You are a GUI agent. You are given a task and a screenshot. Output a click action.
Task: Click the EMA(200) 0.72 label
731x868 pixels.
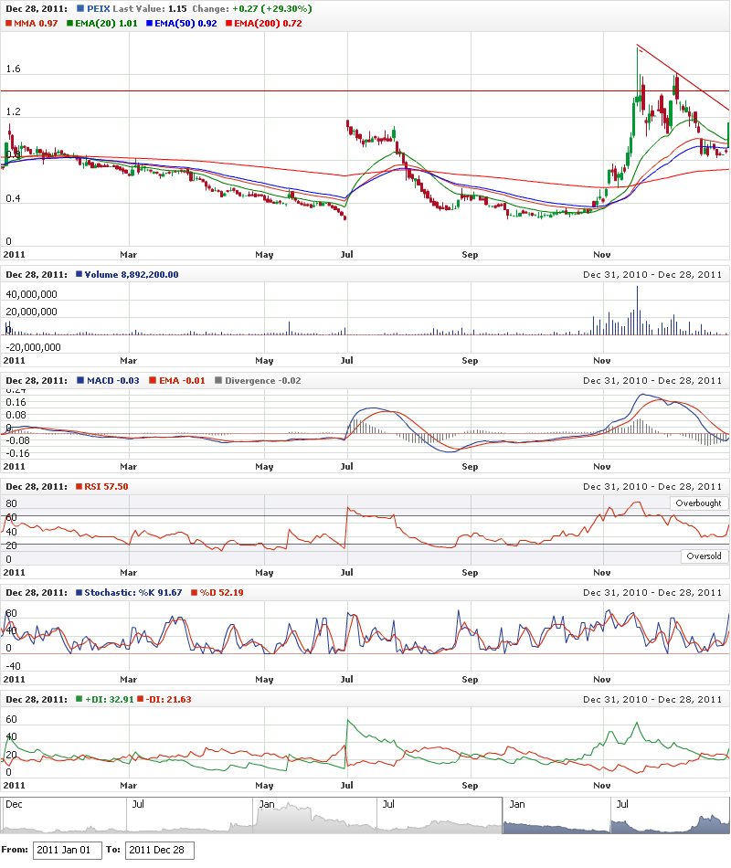point(268,23)
